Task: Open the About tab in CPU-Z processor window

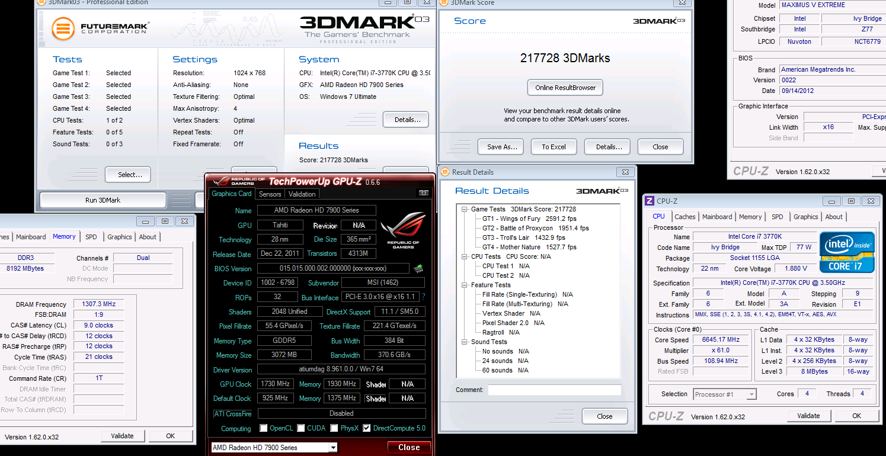Action: pos(834,217)
